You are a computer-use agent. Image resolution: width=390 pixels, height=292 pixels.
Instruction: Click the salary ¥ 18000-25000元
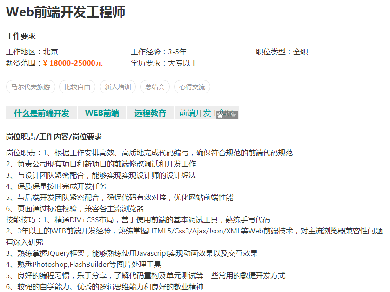[x=73, y=63]
